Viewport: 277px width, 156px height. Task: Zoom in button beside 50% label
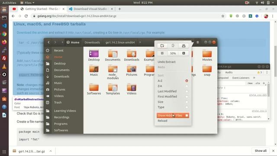point(184,53)
